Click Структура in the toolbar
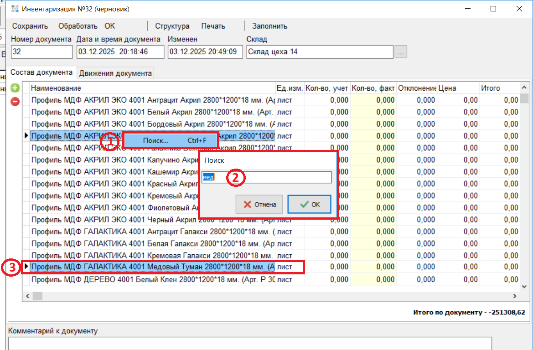Viewport: 533px width, 350px height. 172,26
